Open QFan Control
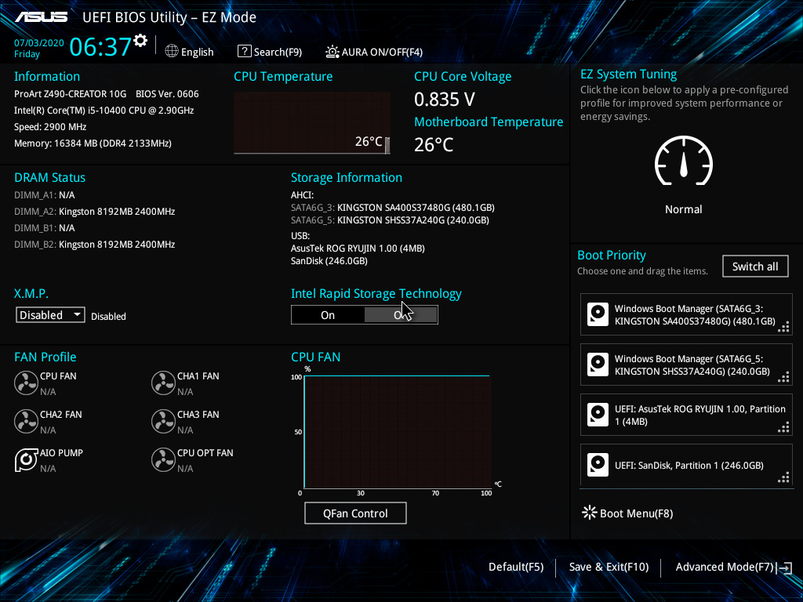The height and width of the screenshot is (602, 803). point(355,513)
